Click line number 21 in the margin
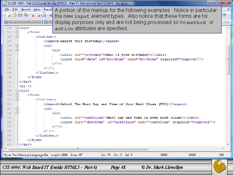 [9, 59]
